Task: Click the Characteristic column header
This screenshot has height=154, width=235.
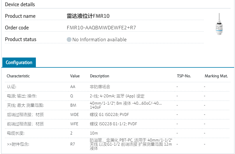Action: 18,76
